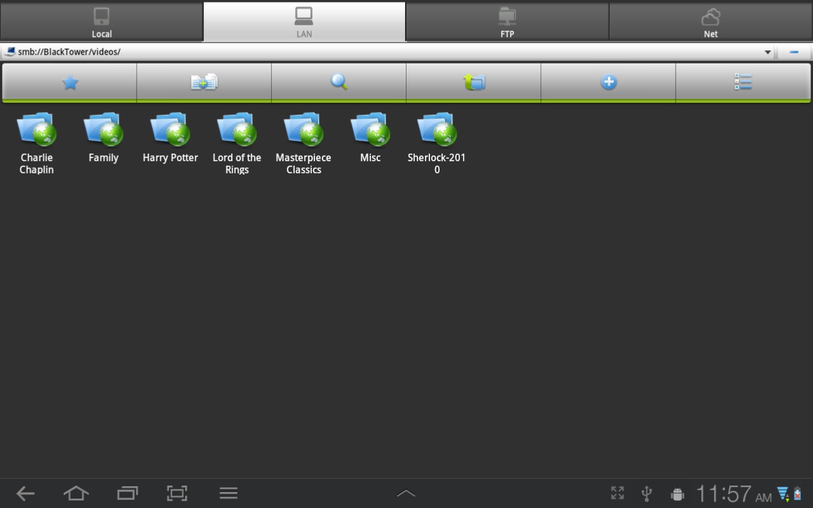This screenshot has height=508, width=813.
Task: Open the Family folder
Action: tap(104, 138)
